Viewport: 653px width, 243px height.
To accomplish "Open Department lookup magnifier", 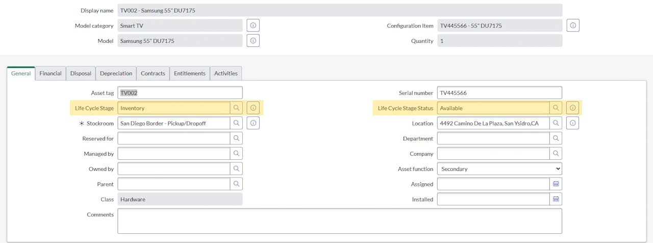I will coord(556,138).
